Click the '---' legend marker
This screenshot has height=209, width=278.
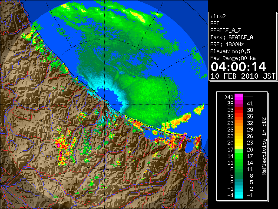click(x=248, y=97)
